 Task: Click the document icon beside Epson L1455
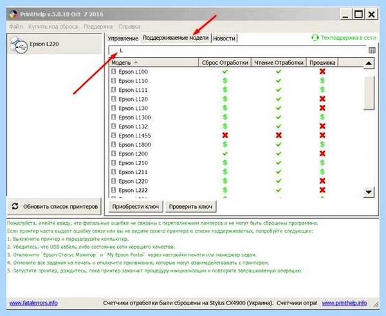(113, 136)
